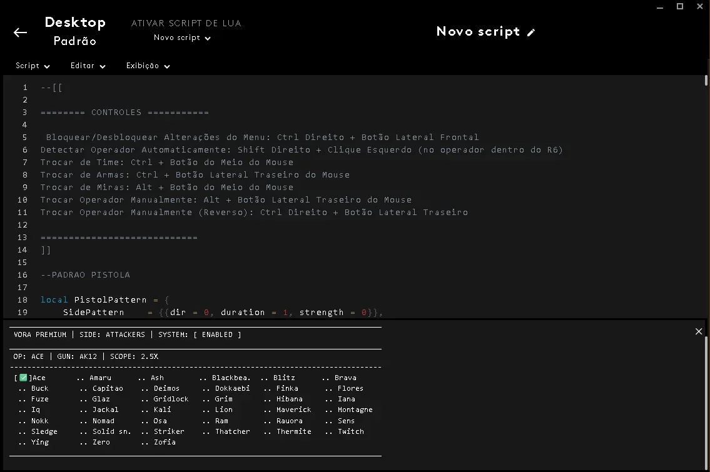The width and height of the screenshot is (710, 472).
Task: Click SCOPE: 2.5X in console
Action: click(134, 356)
